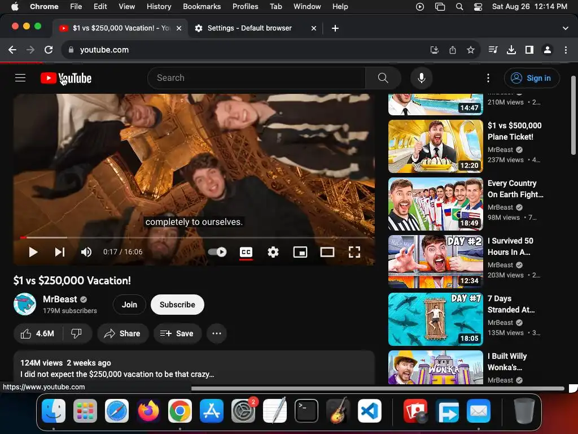Open the View menu
The image size is (578, 434).
pos(126,6)
